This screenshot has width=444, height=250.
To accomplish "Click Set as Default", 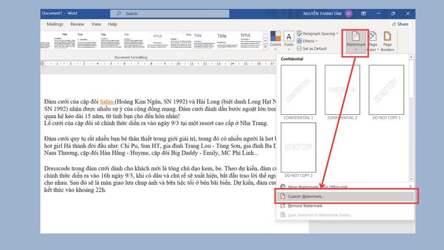I will 312,48.
